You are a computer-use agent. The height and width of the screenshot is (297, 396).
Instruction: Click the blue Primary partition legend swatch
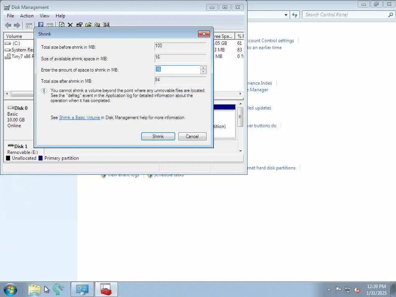[40, 158]
